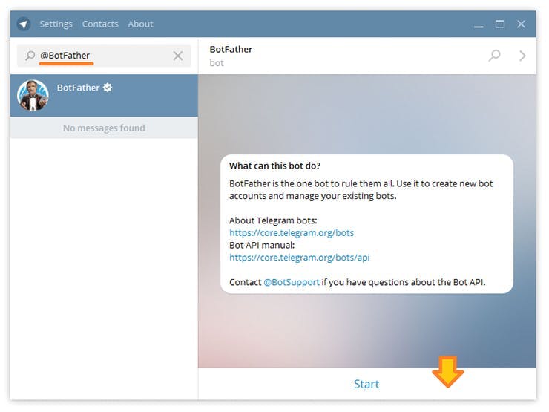Open the Settings menu
This screenshot has height=412, width=549.
(x=56, y=24)
